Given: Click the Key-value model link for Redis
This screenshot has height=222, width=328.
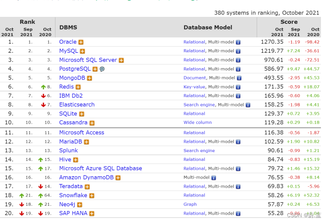Looking at the screenshot, I should pyautogui.click(x=194, y=87).
